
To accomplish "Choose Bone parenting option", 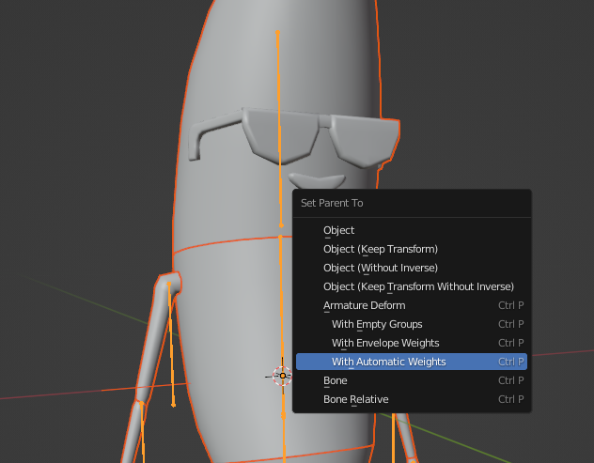I will 412,380.
